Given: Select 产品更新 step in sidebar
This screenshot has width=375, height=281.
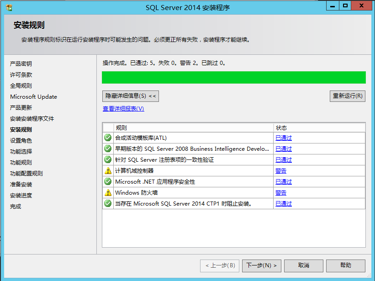Looking at the screenshot, I should tap(21, 108).
